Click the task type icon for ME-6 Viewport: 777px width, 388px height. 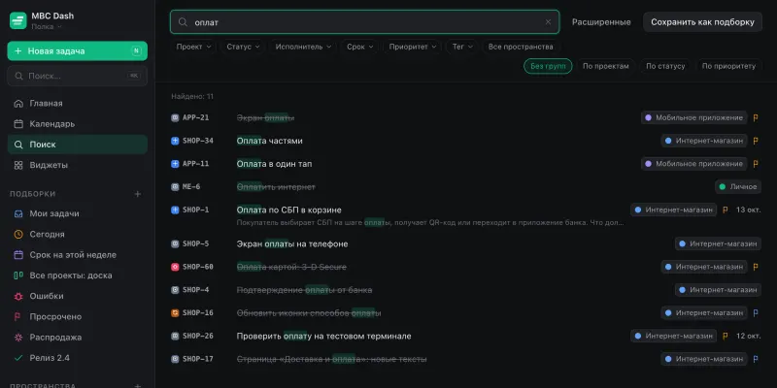pyautogui.click(x=175, y=187)
